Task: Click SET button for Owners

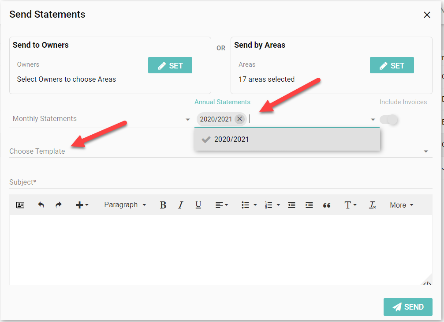Action: (x=170, y=65)
